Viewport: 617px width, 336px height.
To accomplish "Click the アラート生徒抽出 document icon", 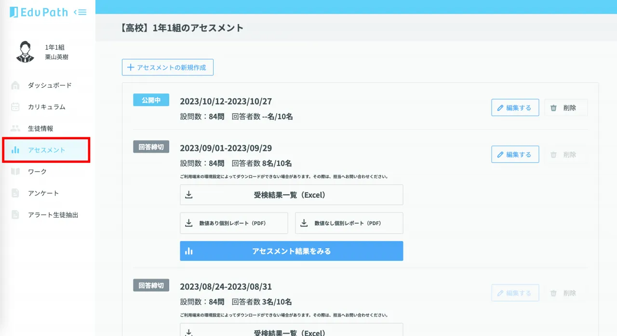I will (15, 215).
